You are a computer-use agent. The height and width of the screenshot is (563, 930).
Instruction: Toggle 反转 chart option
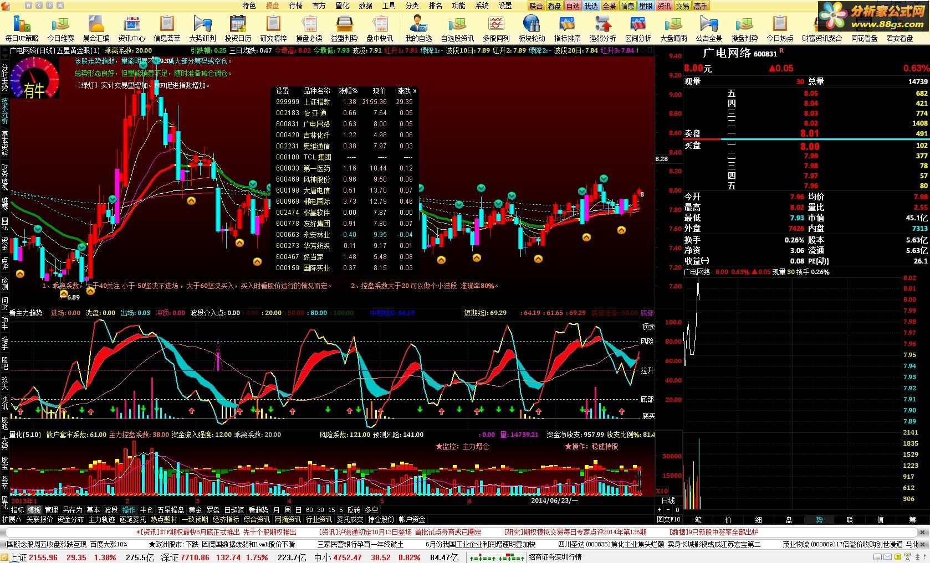354,510
